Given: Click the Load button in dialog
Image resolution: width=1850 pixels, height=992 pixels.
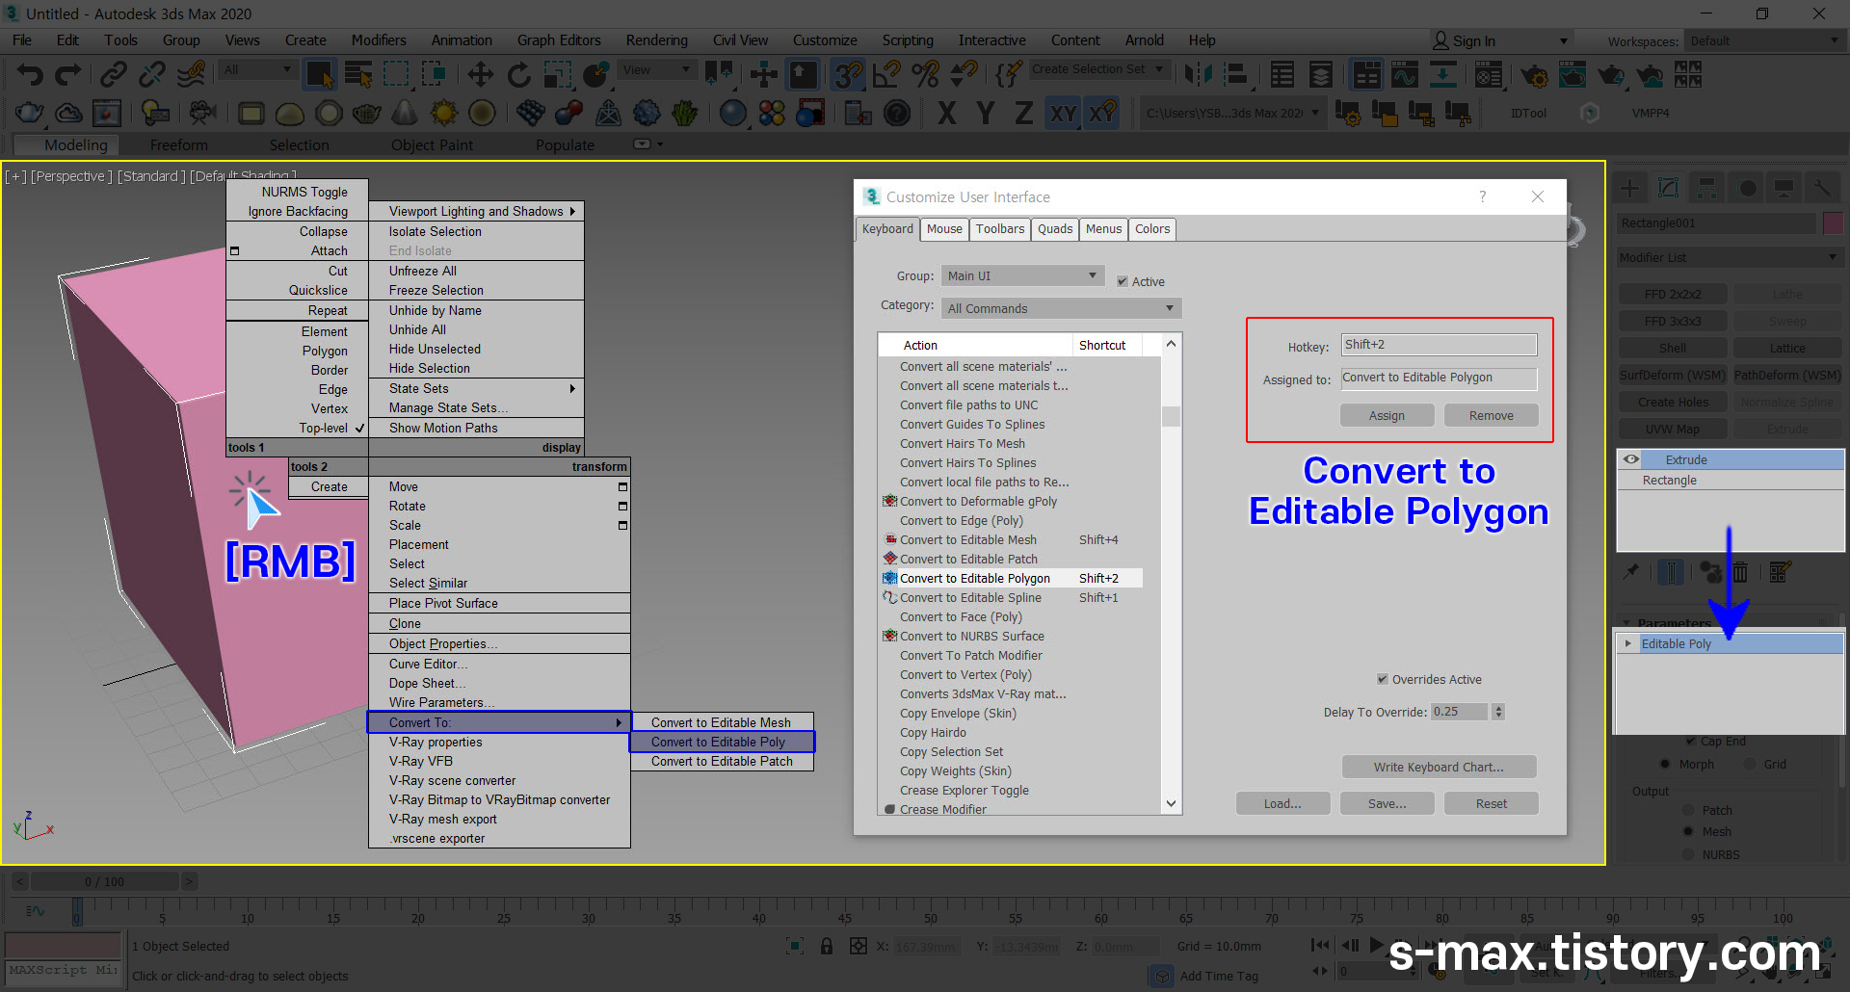Looking at the screenshot, I should pyautogui.click(x=1282, y=803).
